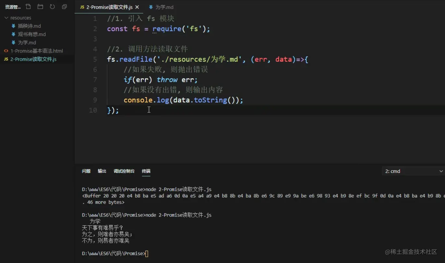This screenshot has width=445, height=263.
Task: Click line number 10 in the gutter
Action: coord(93,110)
